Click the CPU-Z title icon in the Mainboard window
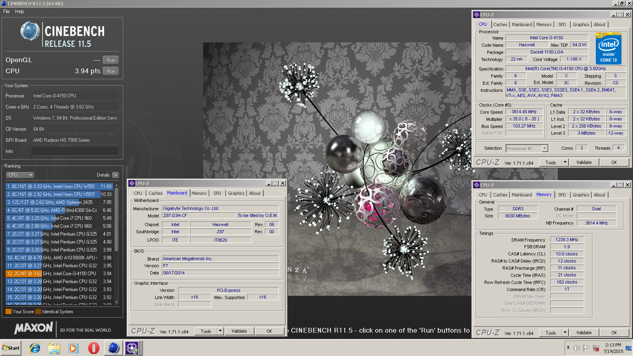This screenshot has width=633, height=356. pyautogui.click(x=132, y=183)
